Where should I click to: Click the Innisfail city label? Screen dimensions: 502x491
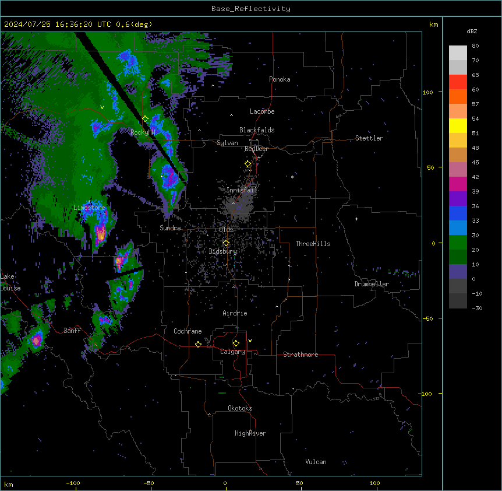(242, 190)
